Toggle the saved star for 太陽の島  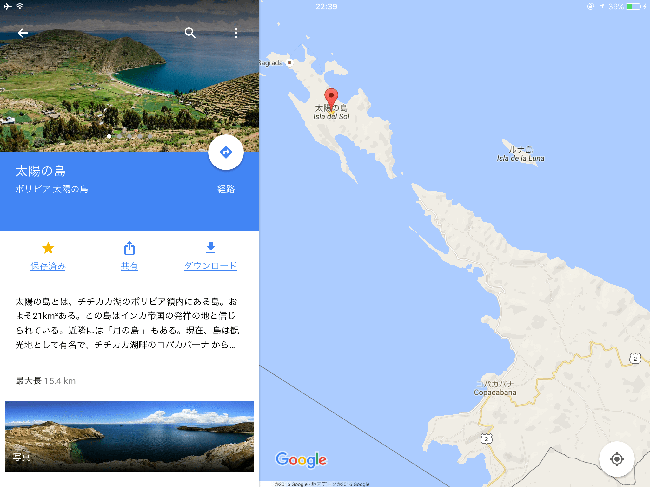48,248
